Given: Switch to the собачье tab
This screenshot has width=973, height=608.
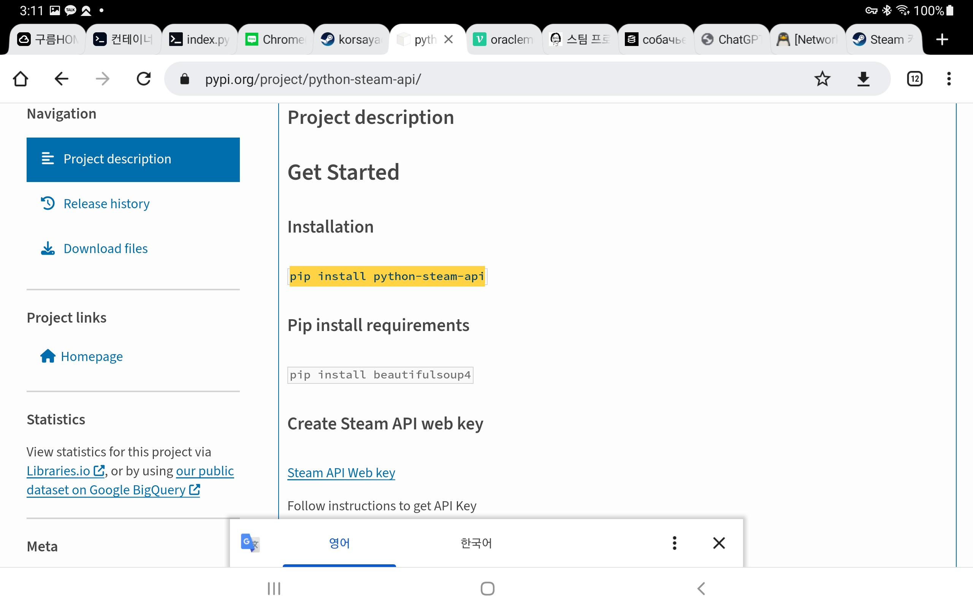Looking at the screenshot, I should pos(655,40).
